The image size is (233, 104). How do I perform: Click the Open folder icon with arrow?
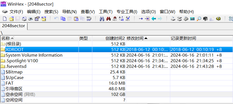click(x=44, y=19)
